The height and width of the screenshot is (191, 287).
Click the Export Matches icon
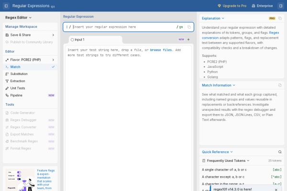click(x=7, y=134)
